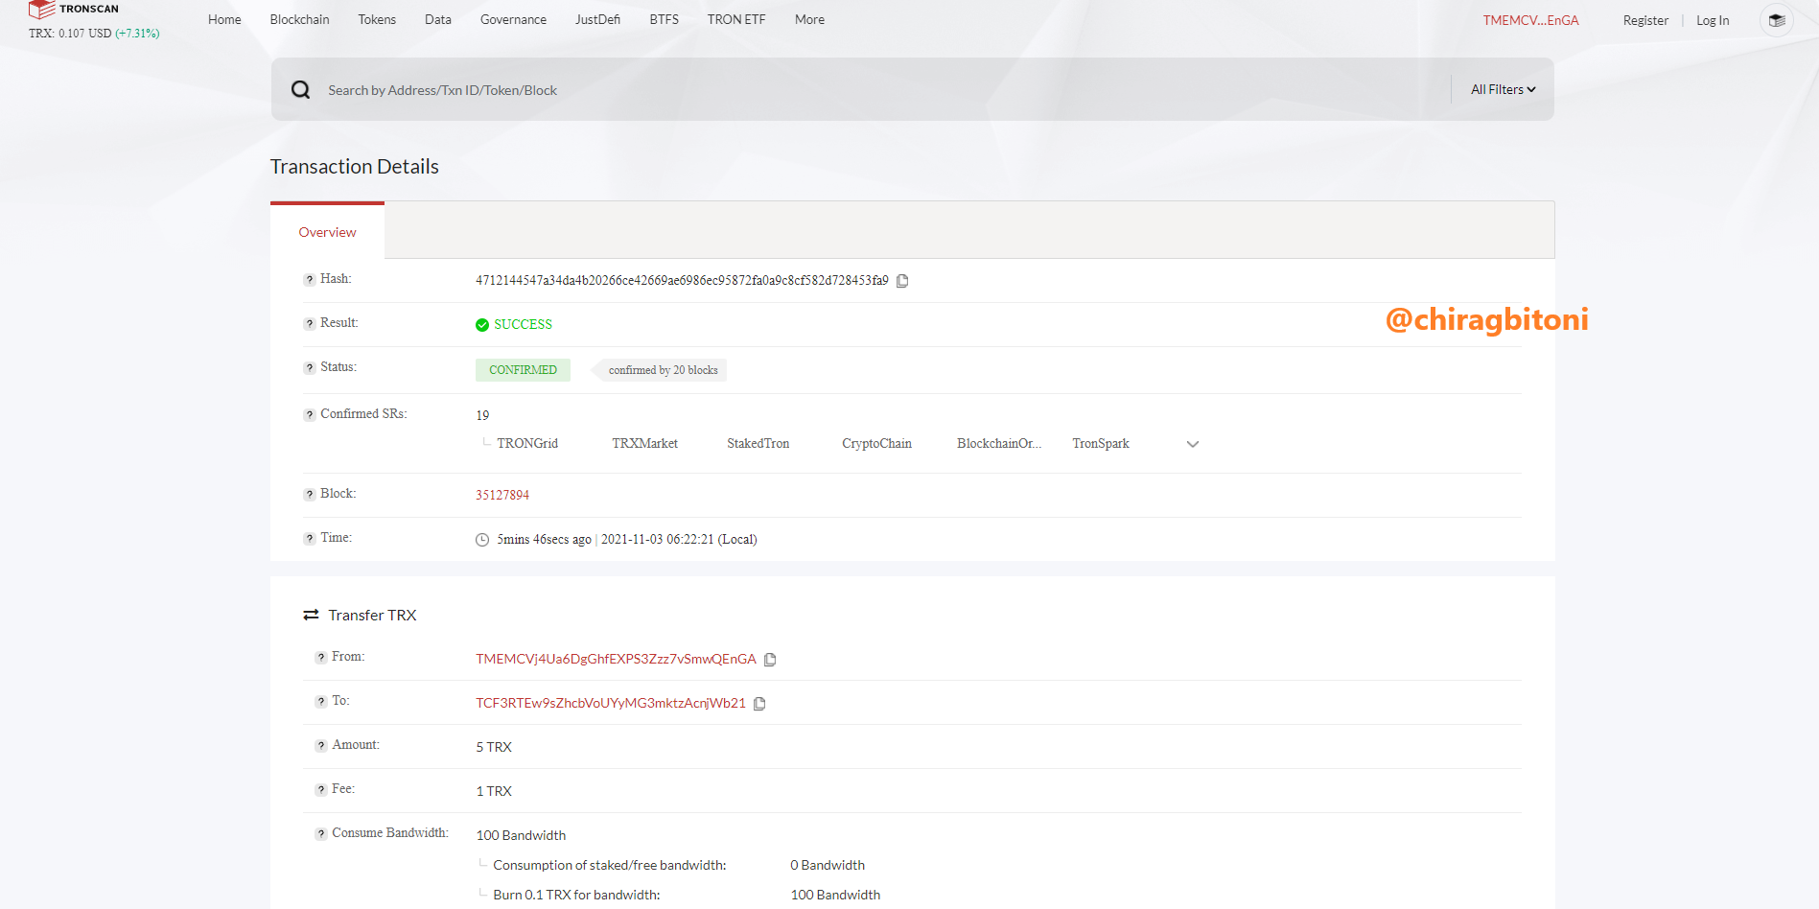Open the BTFS menu
The image size is (1819, 909).
(664, 19)
